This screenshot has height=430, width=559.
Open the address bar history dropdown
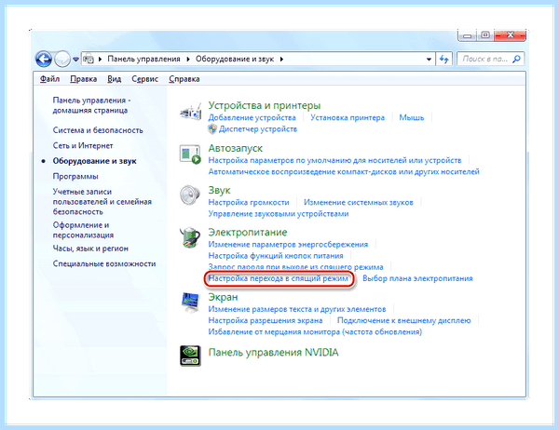click(429, 60)
